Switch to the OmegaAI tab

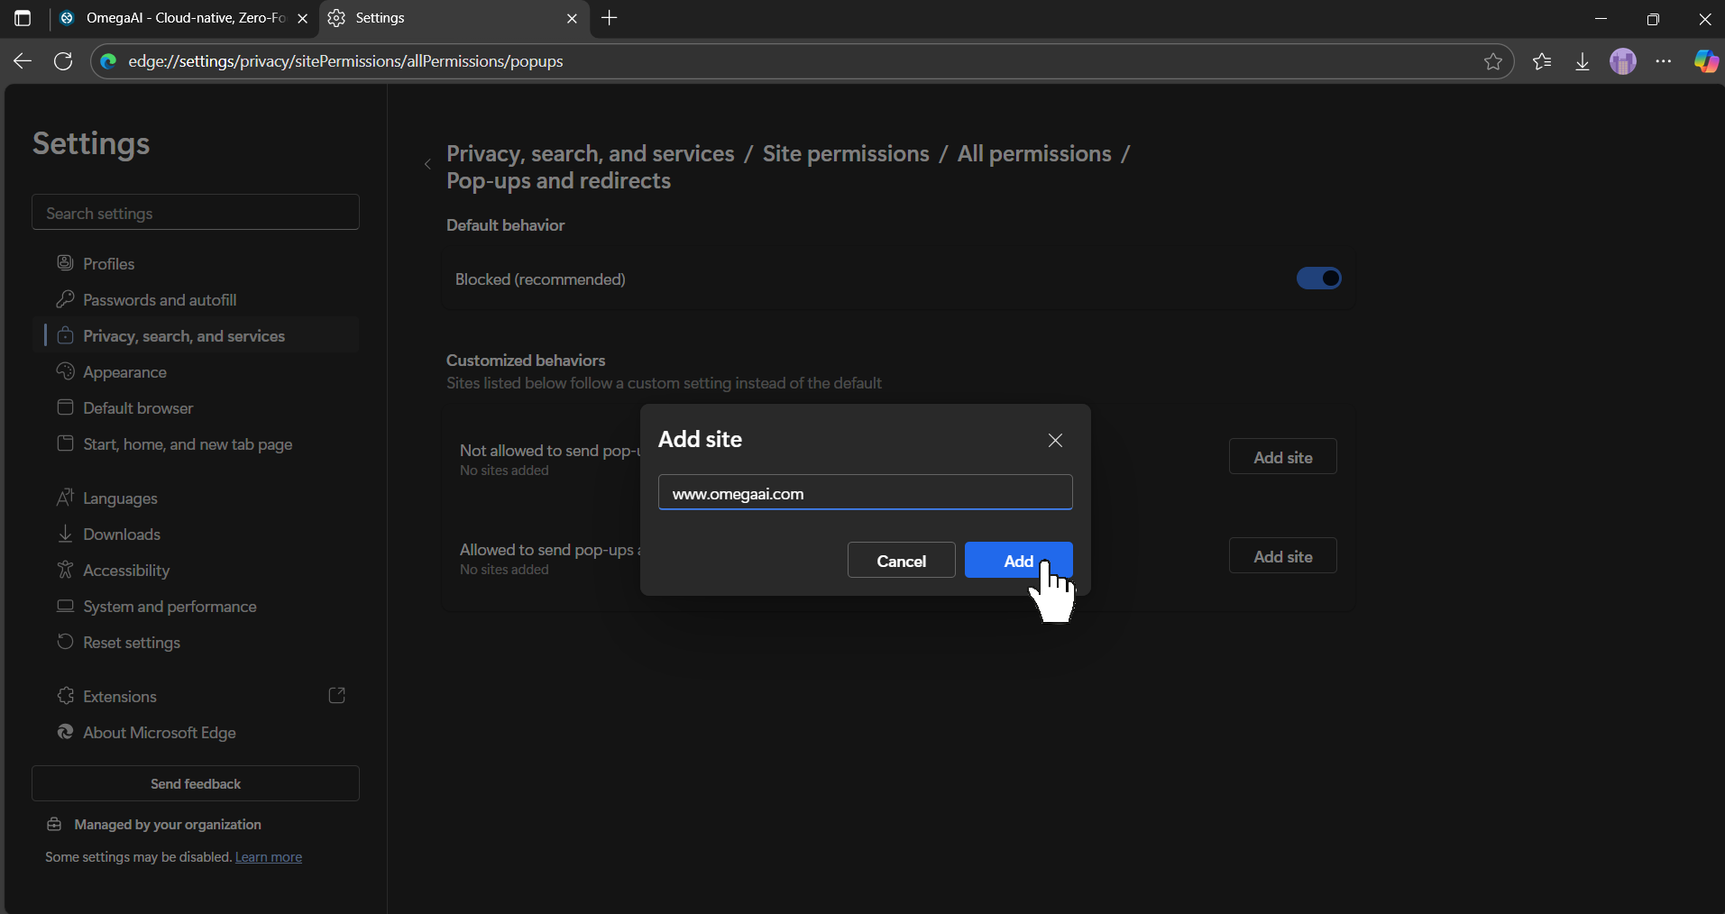click(x=176, y=18)
